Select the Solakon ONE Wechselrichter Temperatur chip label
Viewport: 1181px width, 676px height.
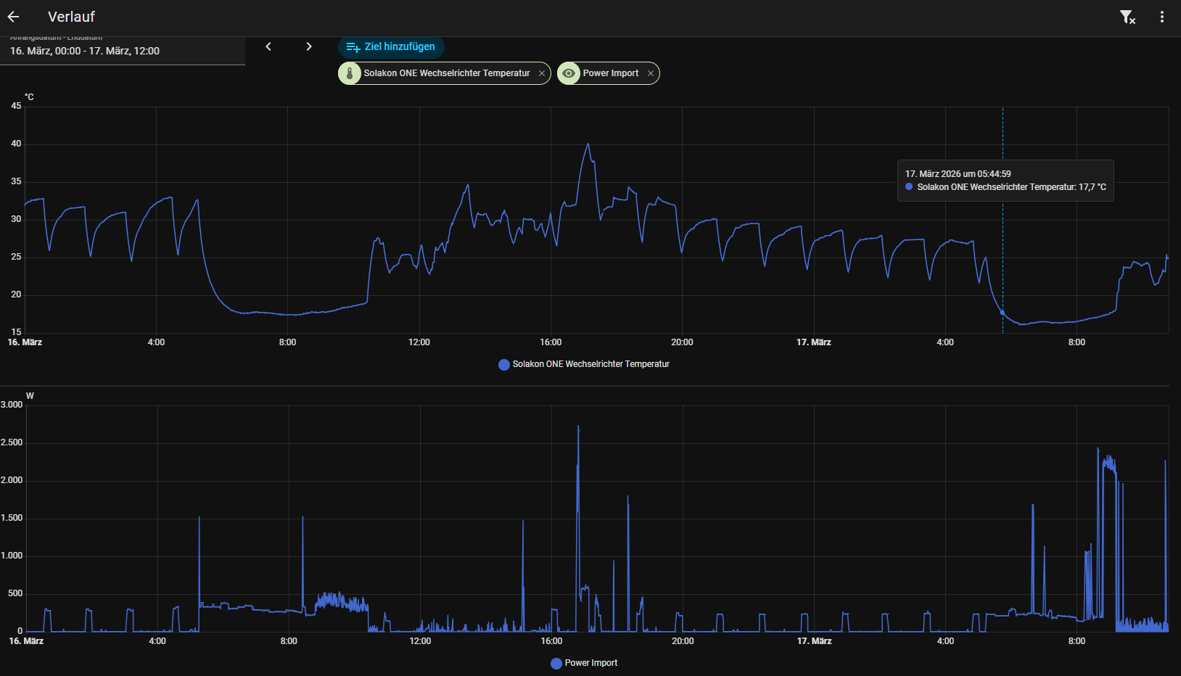(x=447, y=73)
